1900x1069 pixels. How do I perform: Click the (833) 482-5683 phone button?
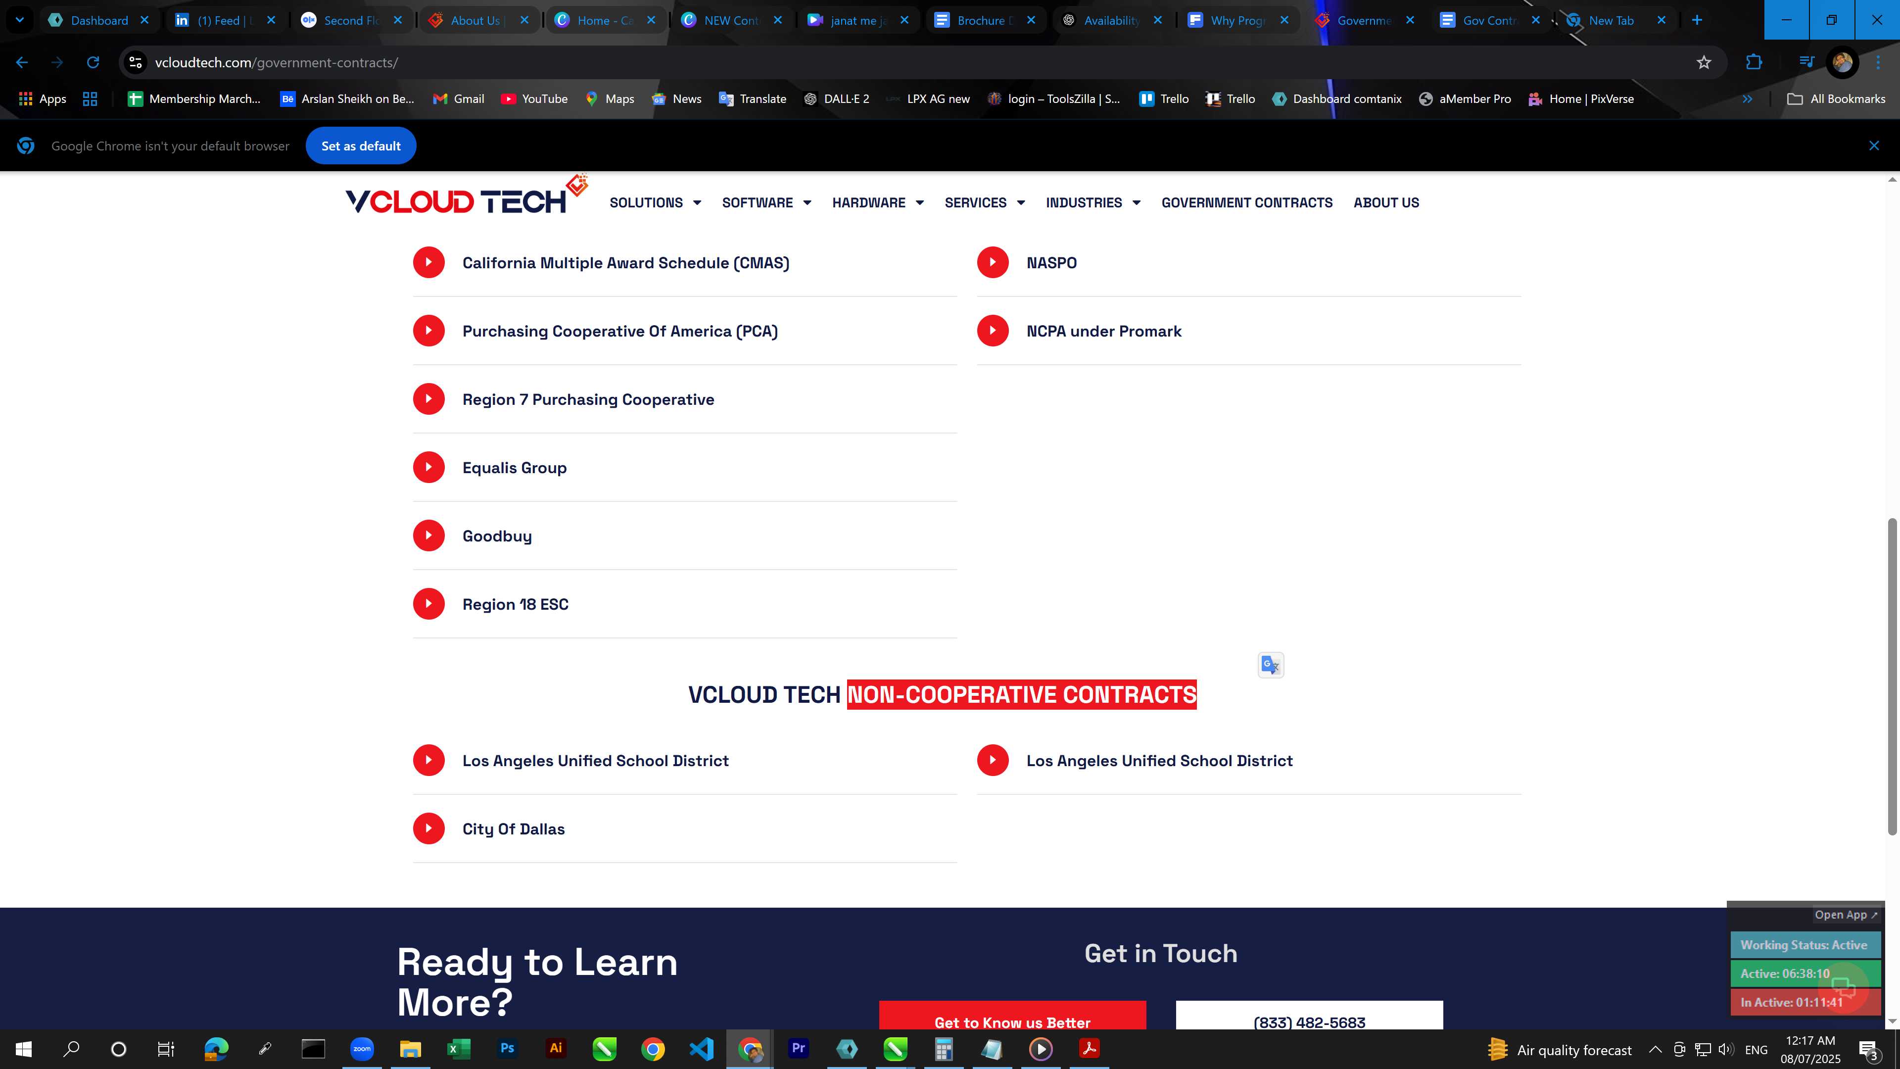1308,1016
